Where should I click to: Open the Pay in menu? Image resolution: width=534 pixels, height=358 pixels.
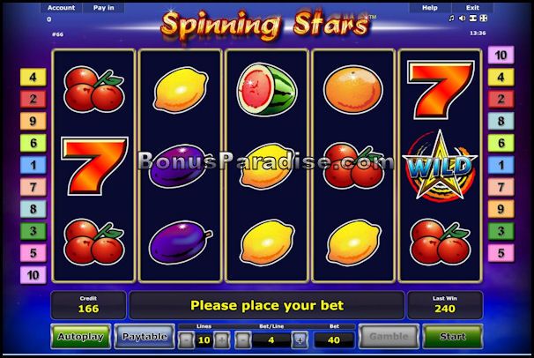tap(103, 7)
